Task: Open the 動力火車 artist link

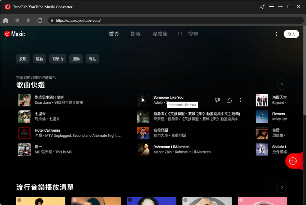Action: [160, 136]
